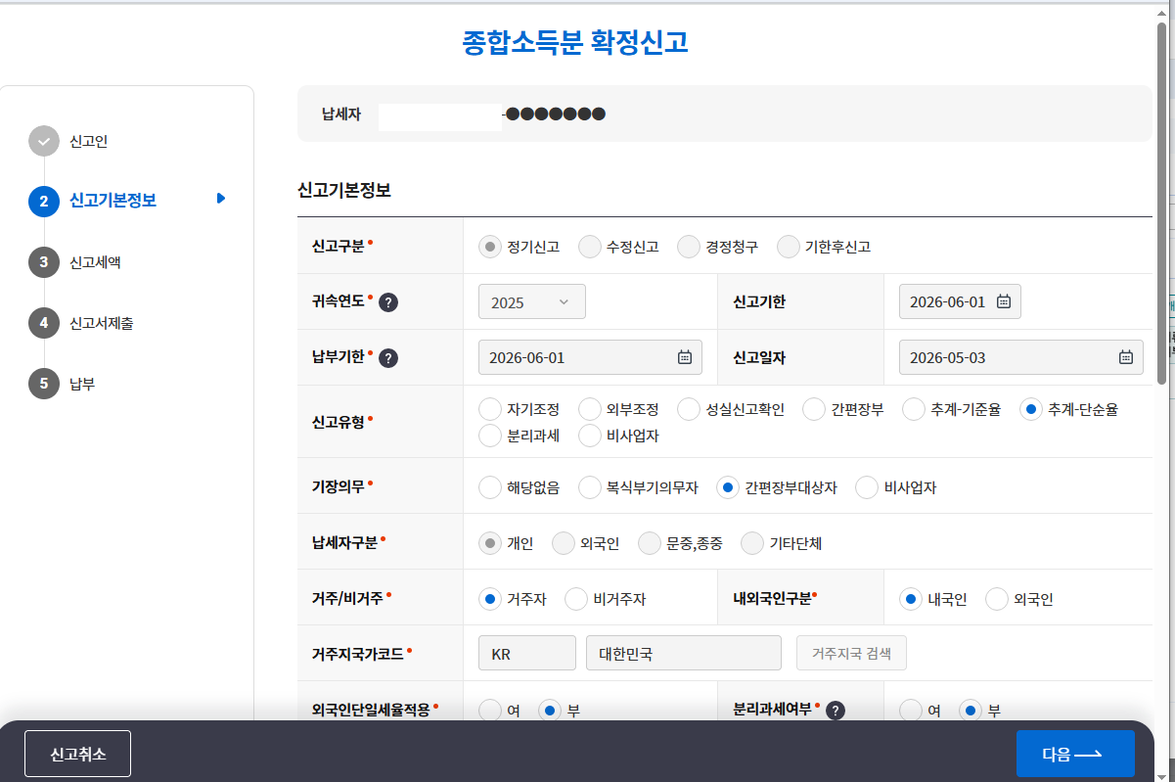Viewport: 1175px width, 782px height.
Task: Select 내국인 for 내외국인구분
Action: point(911,599)
